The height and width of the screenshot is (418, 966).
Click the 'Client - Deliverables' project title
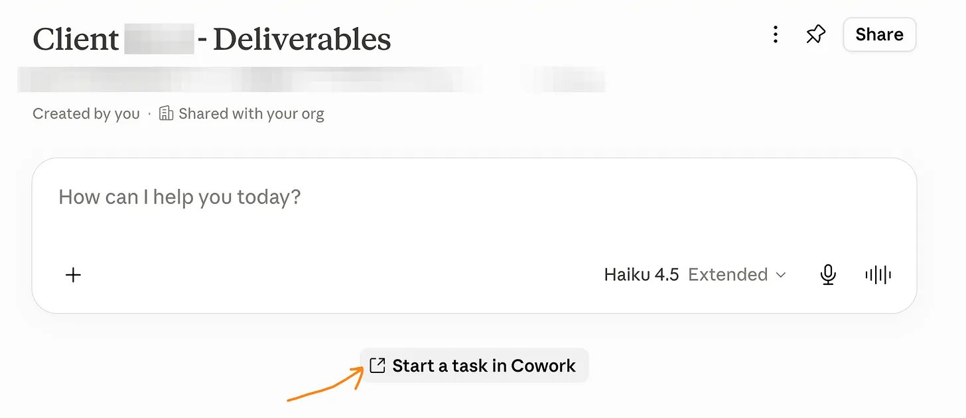coord(212,39)
